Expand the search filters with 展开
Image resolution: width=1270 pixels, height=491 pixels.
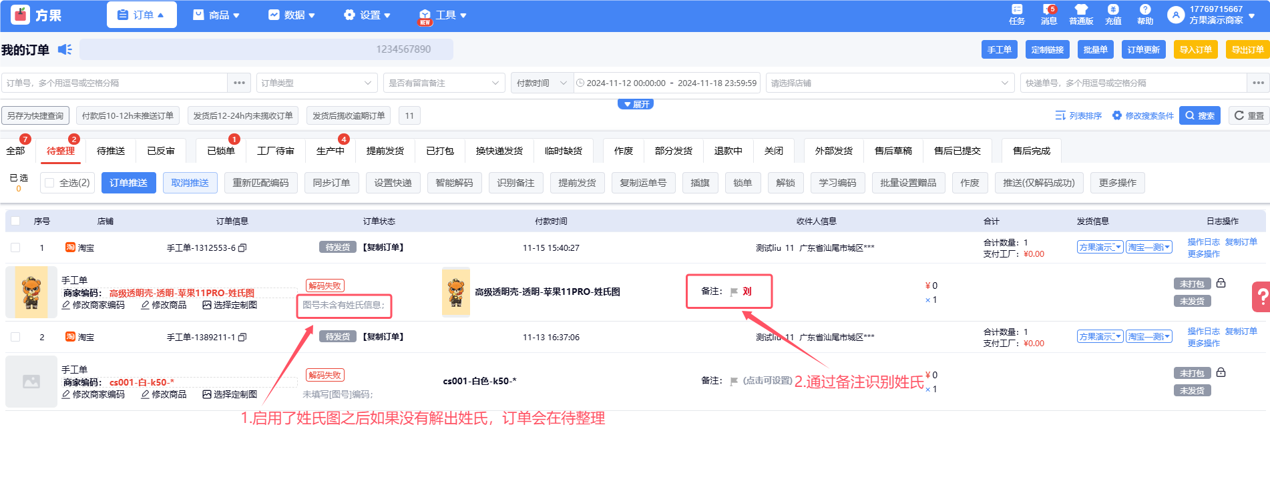[x=636, y=104]
